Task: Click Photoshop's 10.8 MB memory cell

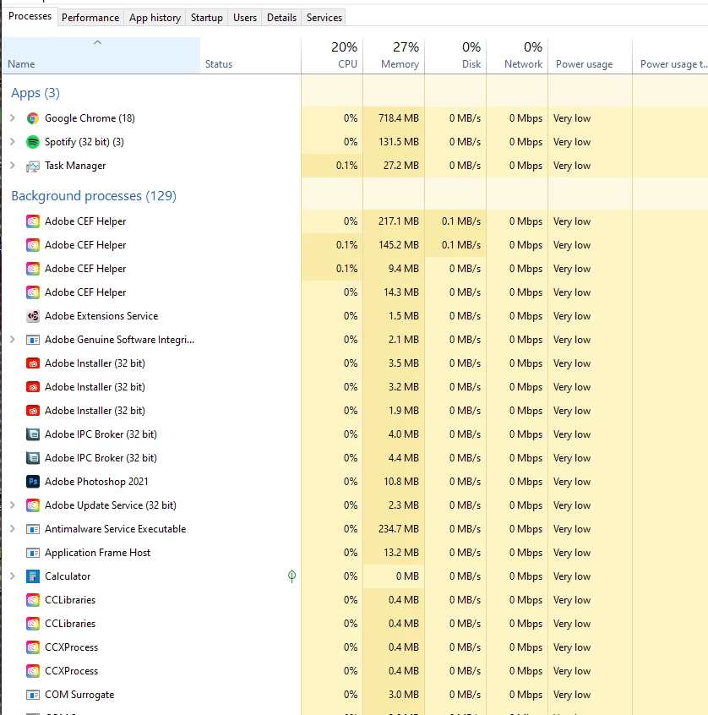Action: [x=394, y=482]
